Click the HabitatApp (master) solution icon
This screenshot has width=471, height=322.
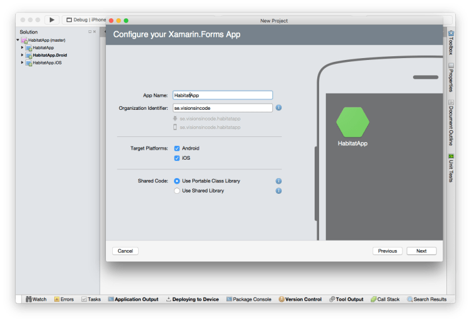25,40
